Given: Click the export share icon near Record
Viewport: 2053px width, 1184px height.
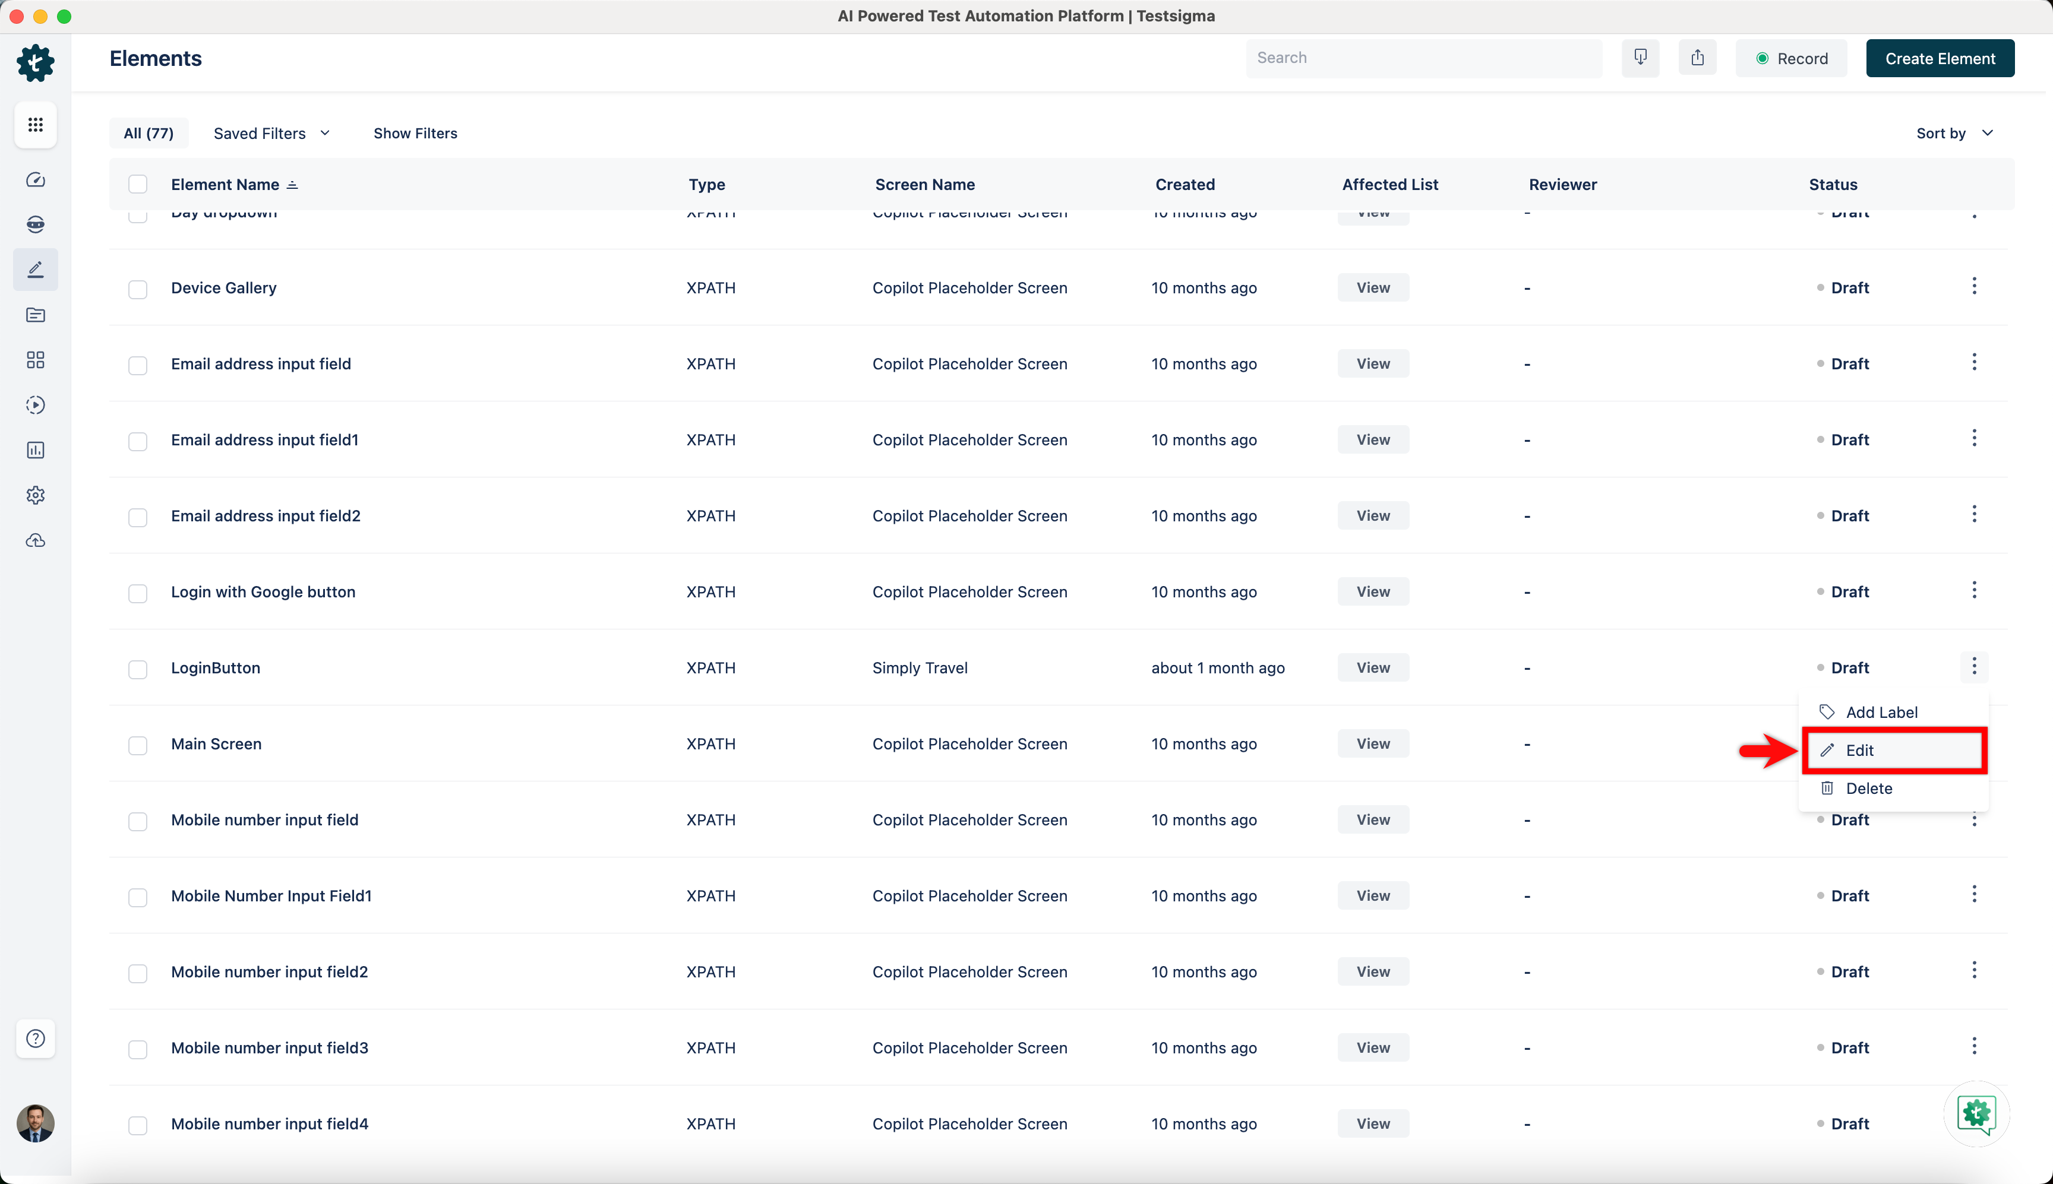Looking at the screenshot, I should (1698, 58).
